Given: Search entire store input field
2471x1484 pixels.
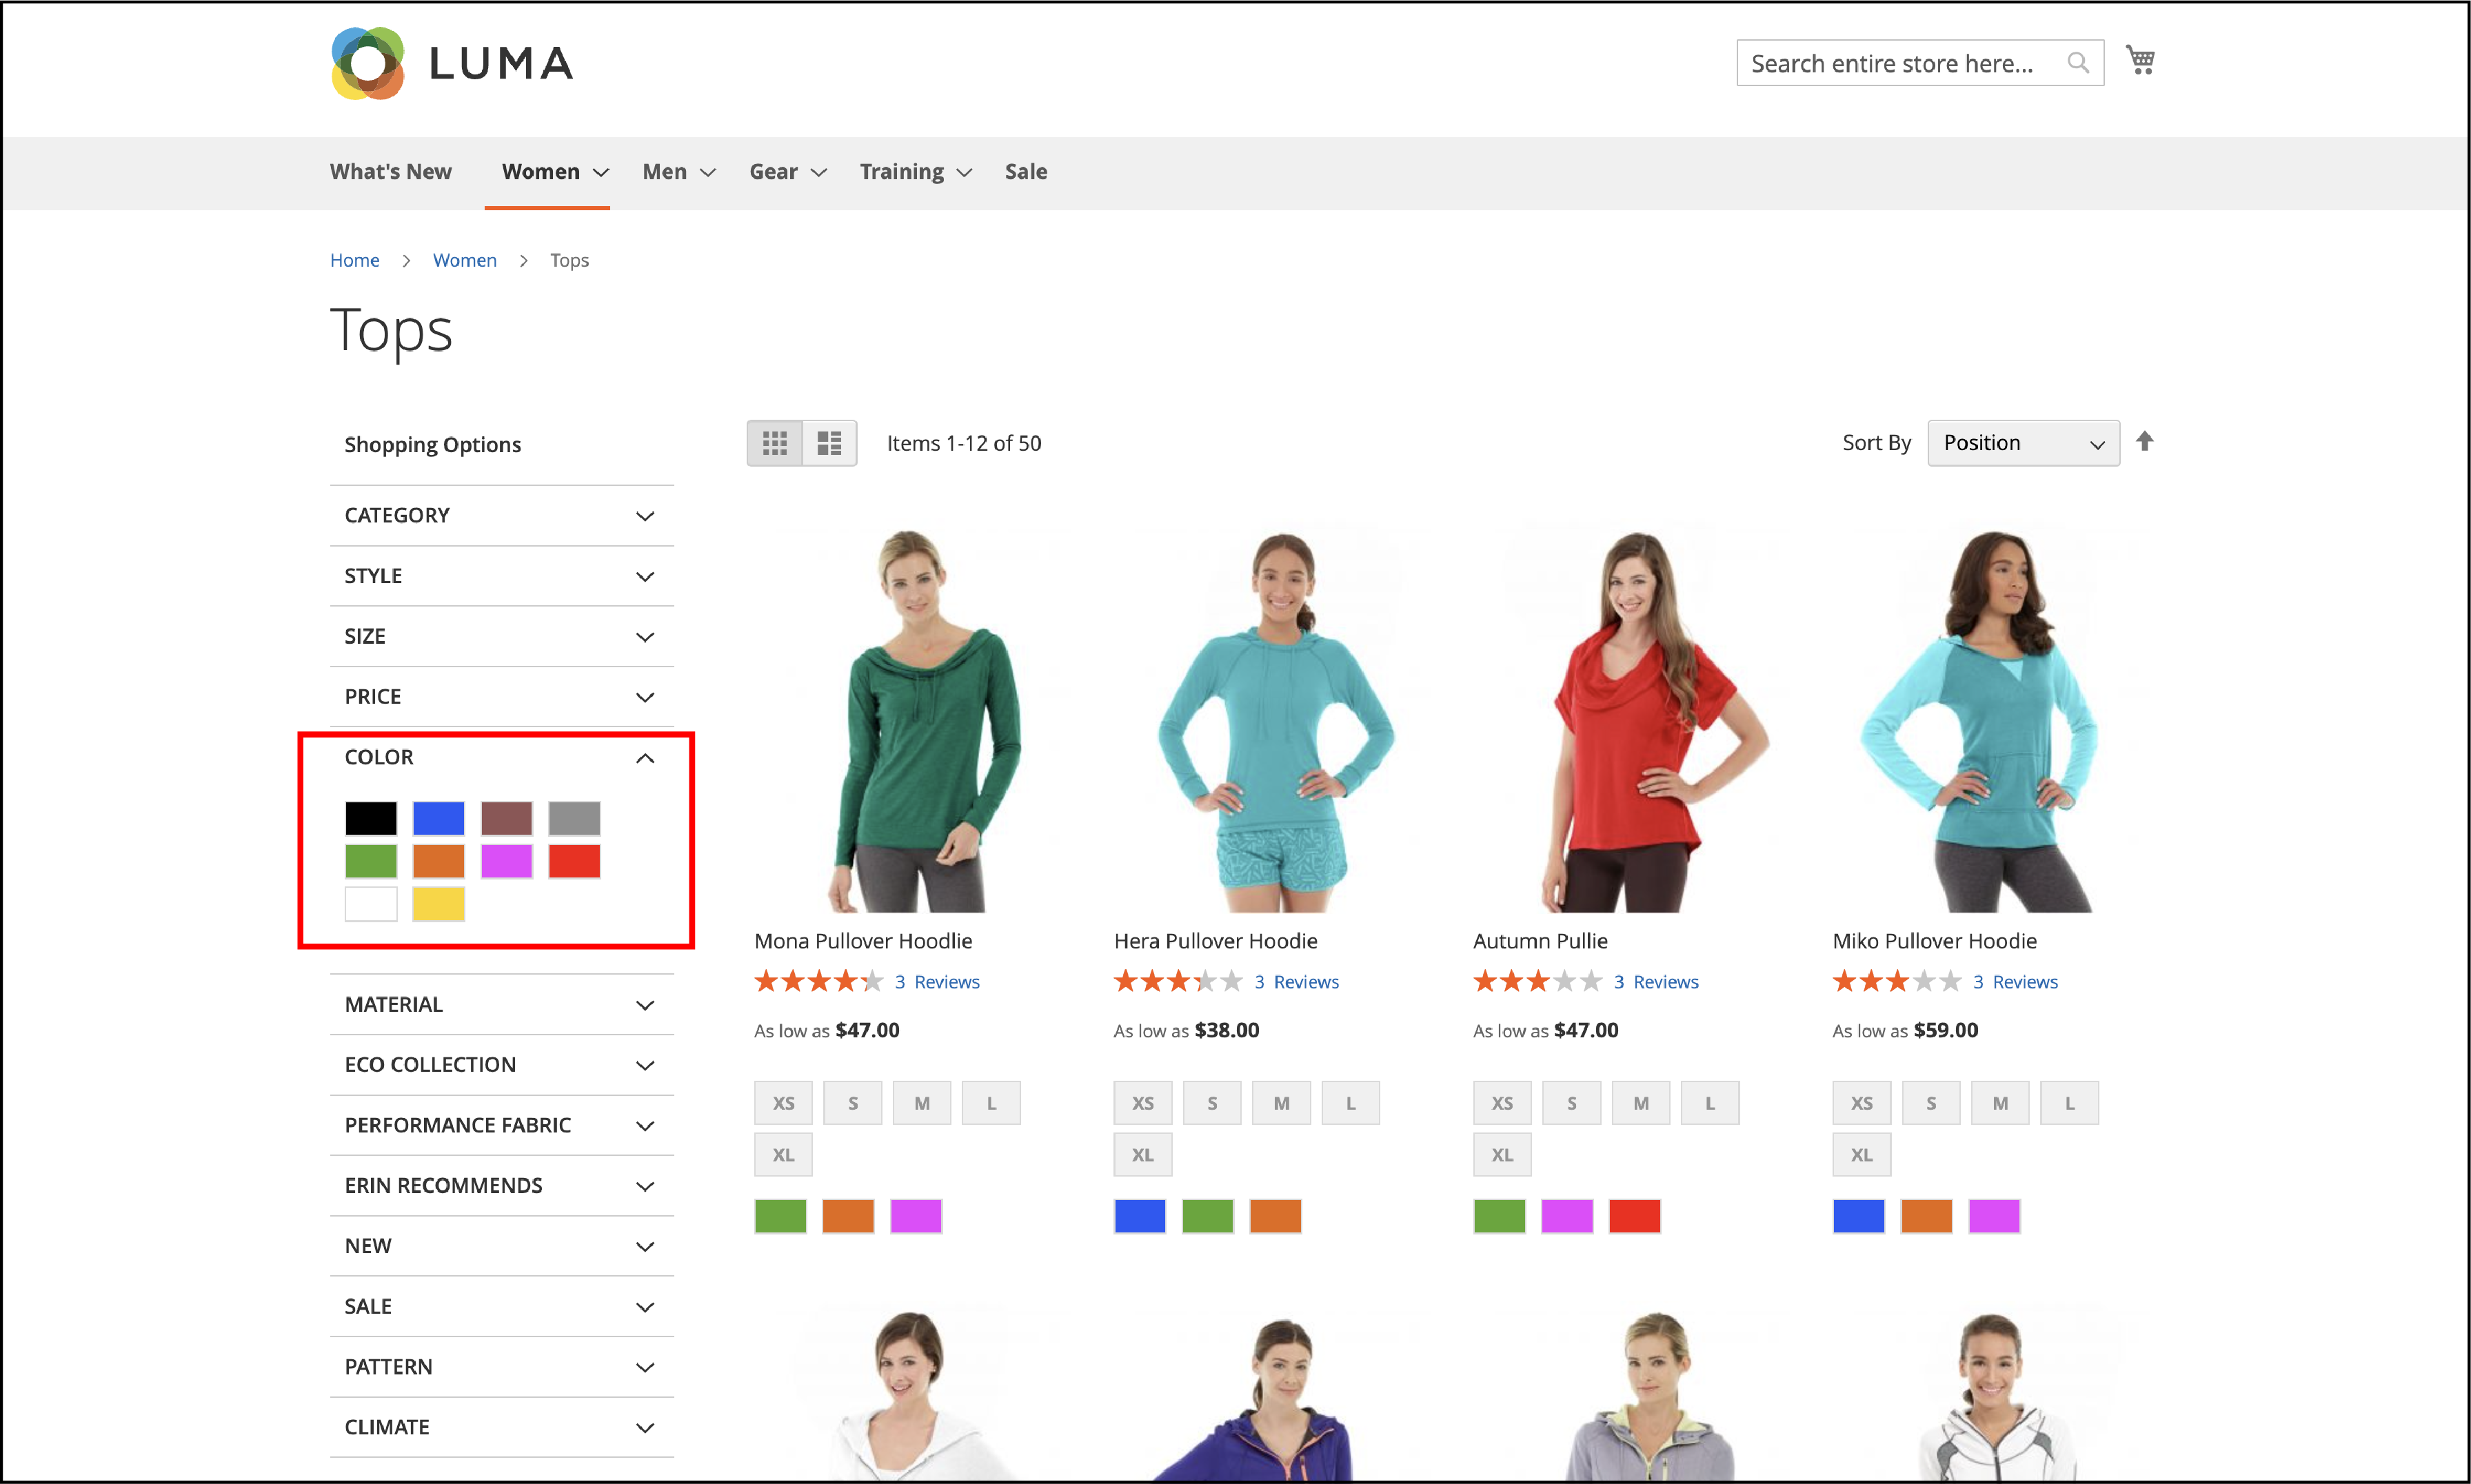Looking at the screenshot, I should point(1920,63).
